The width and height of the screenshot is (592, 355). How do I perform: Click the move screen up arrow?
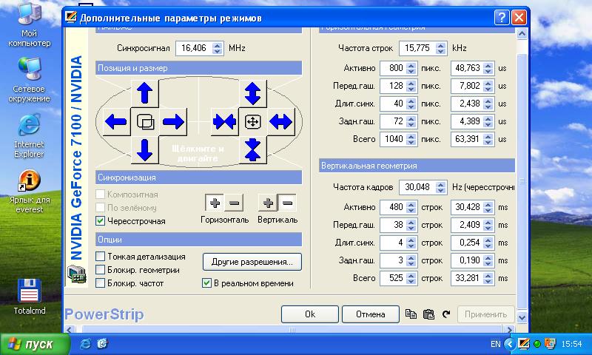[x=145, y=93]
